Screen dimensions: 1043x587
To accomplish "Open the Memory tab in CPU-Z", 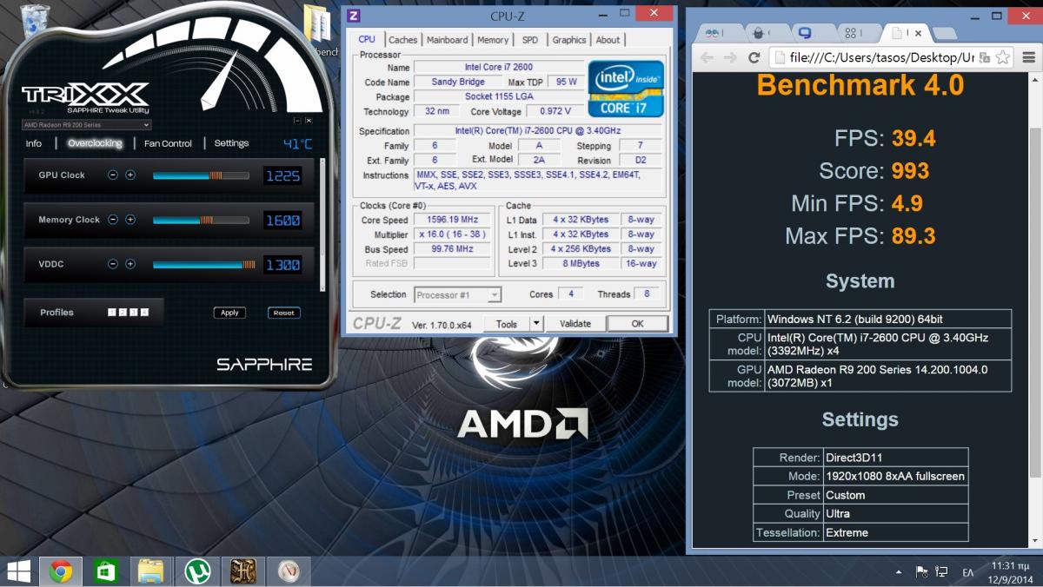I will 493,40.
